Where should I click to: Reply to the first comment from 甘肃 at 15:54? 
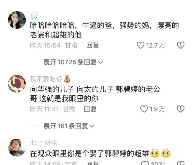(x=93, y=45)
